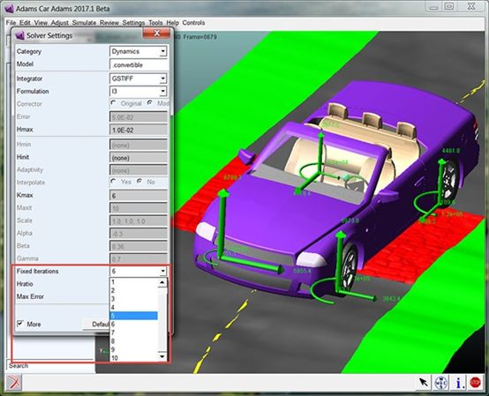Expand the Formulation I3 dropdown
The width and height of the screenshot is (489, 396).
pos(139,92)
